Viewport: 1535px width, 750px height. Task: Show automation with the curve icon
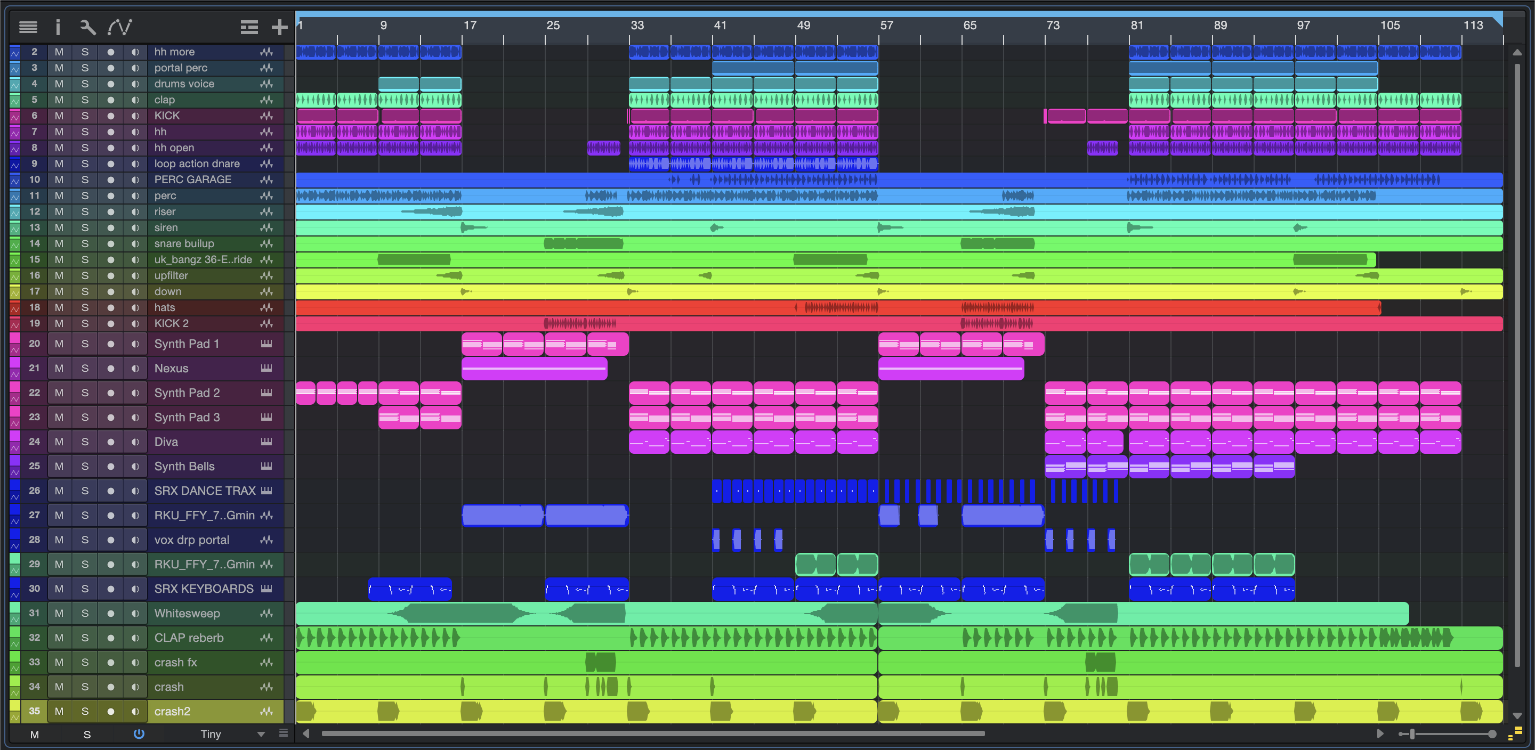coord(120,27)
